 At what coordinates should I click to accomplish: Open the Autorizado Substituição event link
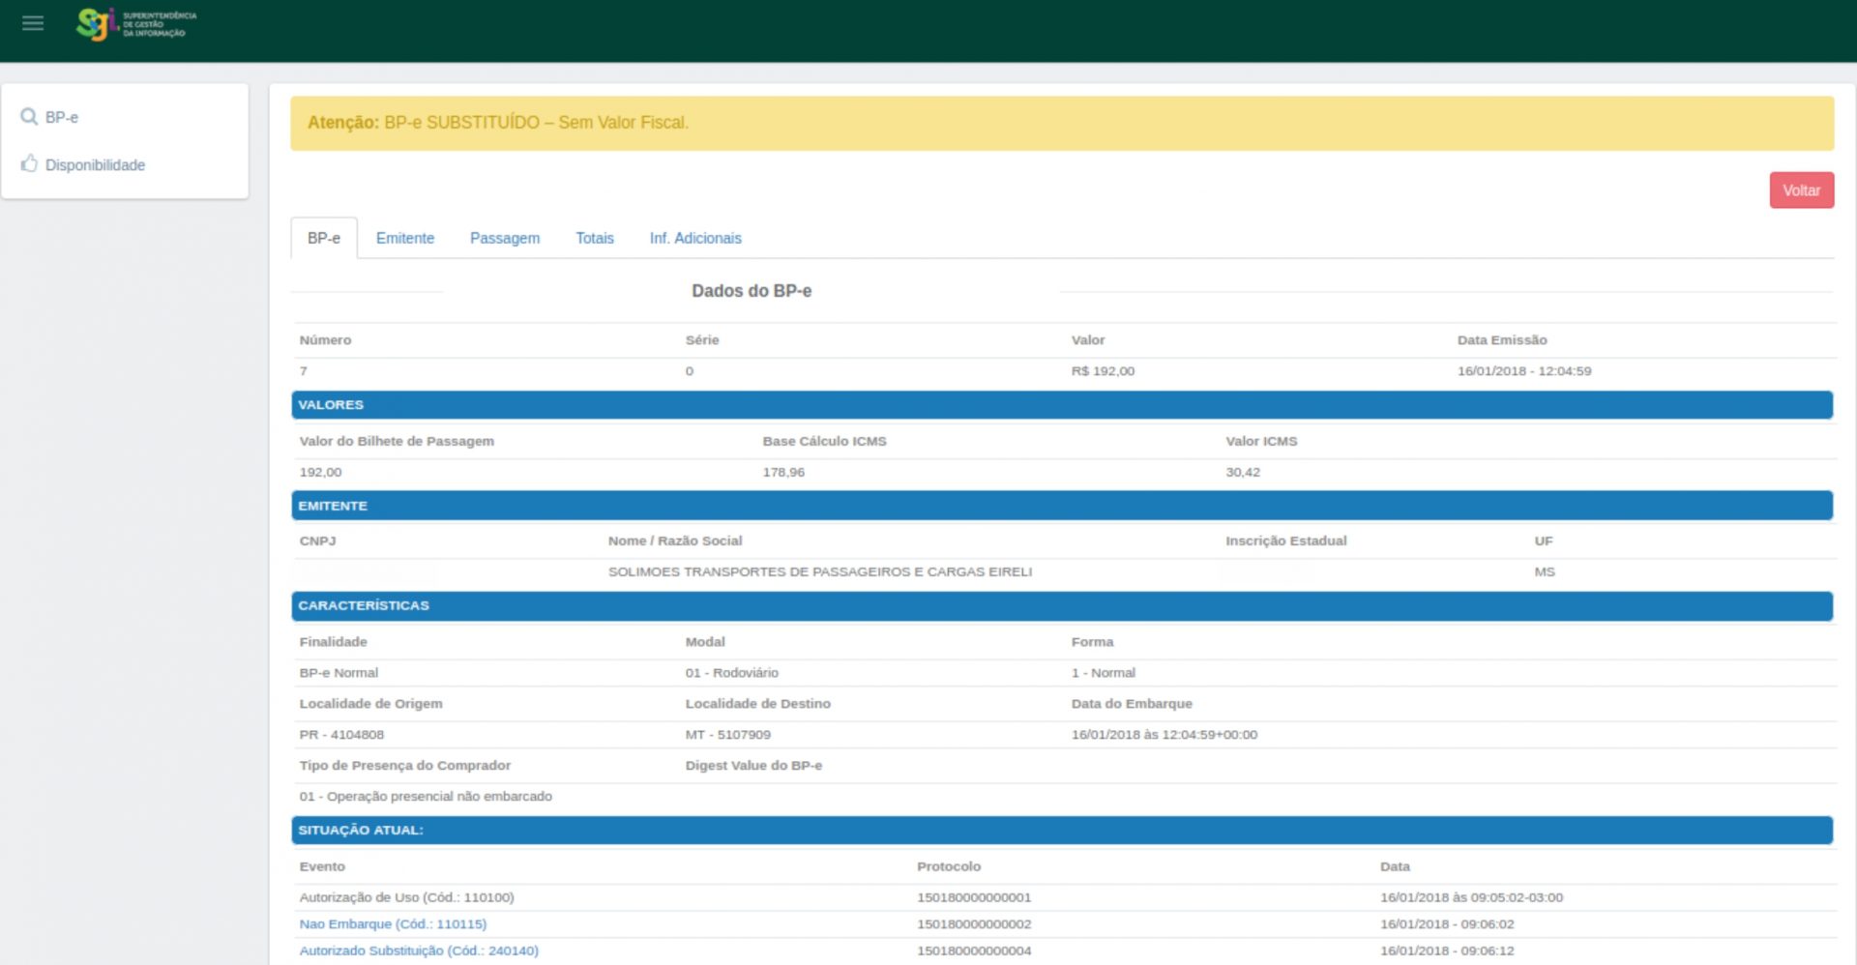click(419, 951)
